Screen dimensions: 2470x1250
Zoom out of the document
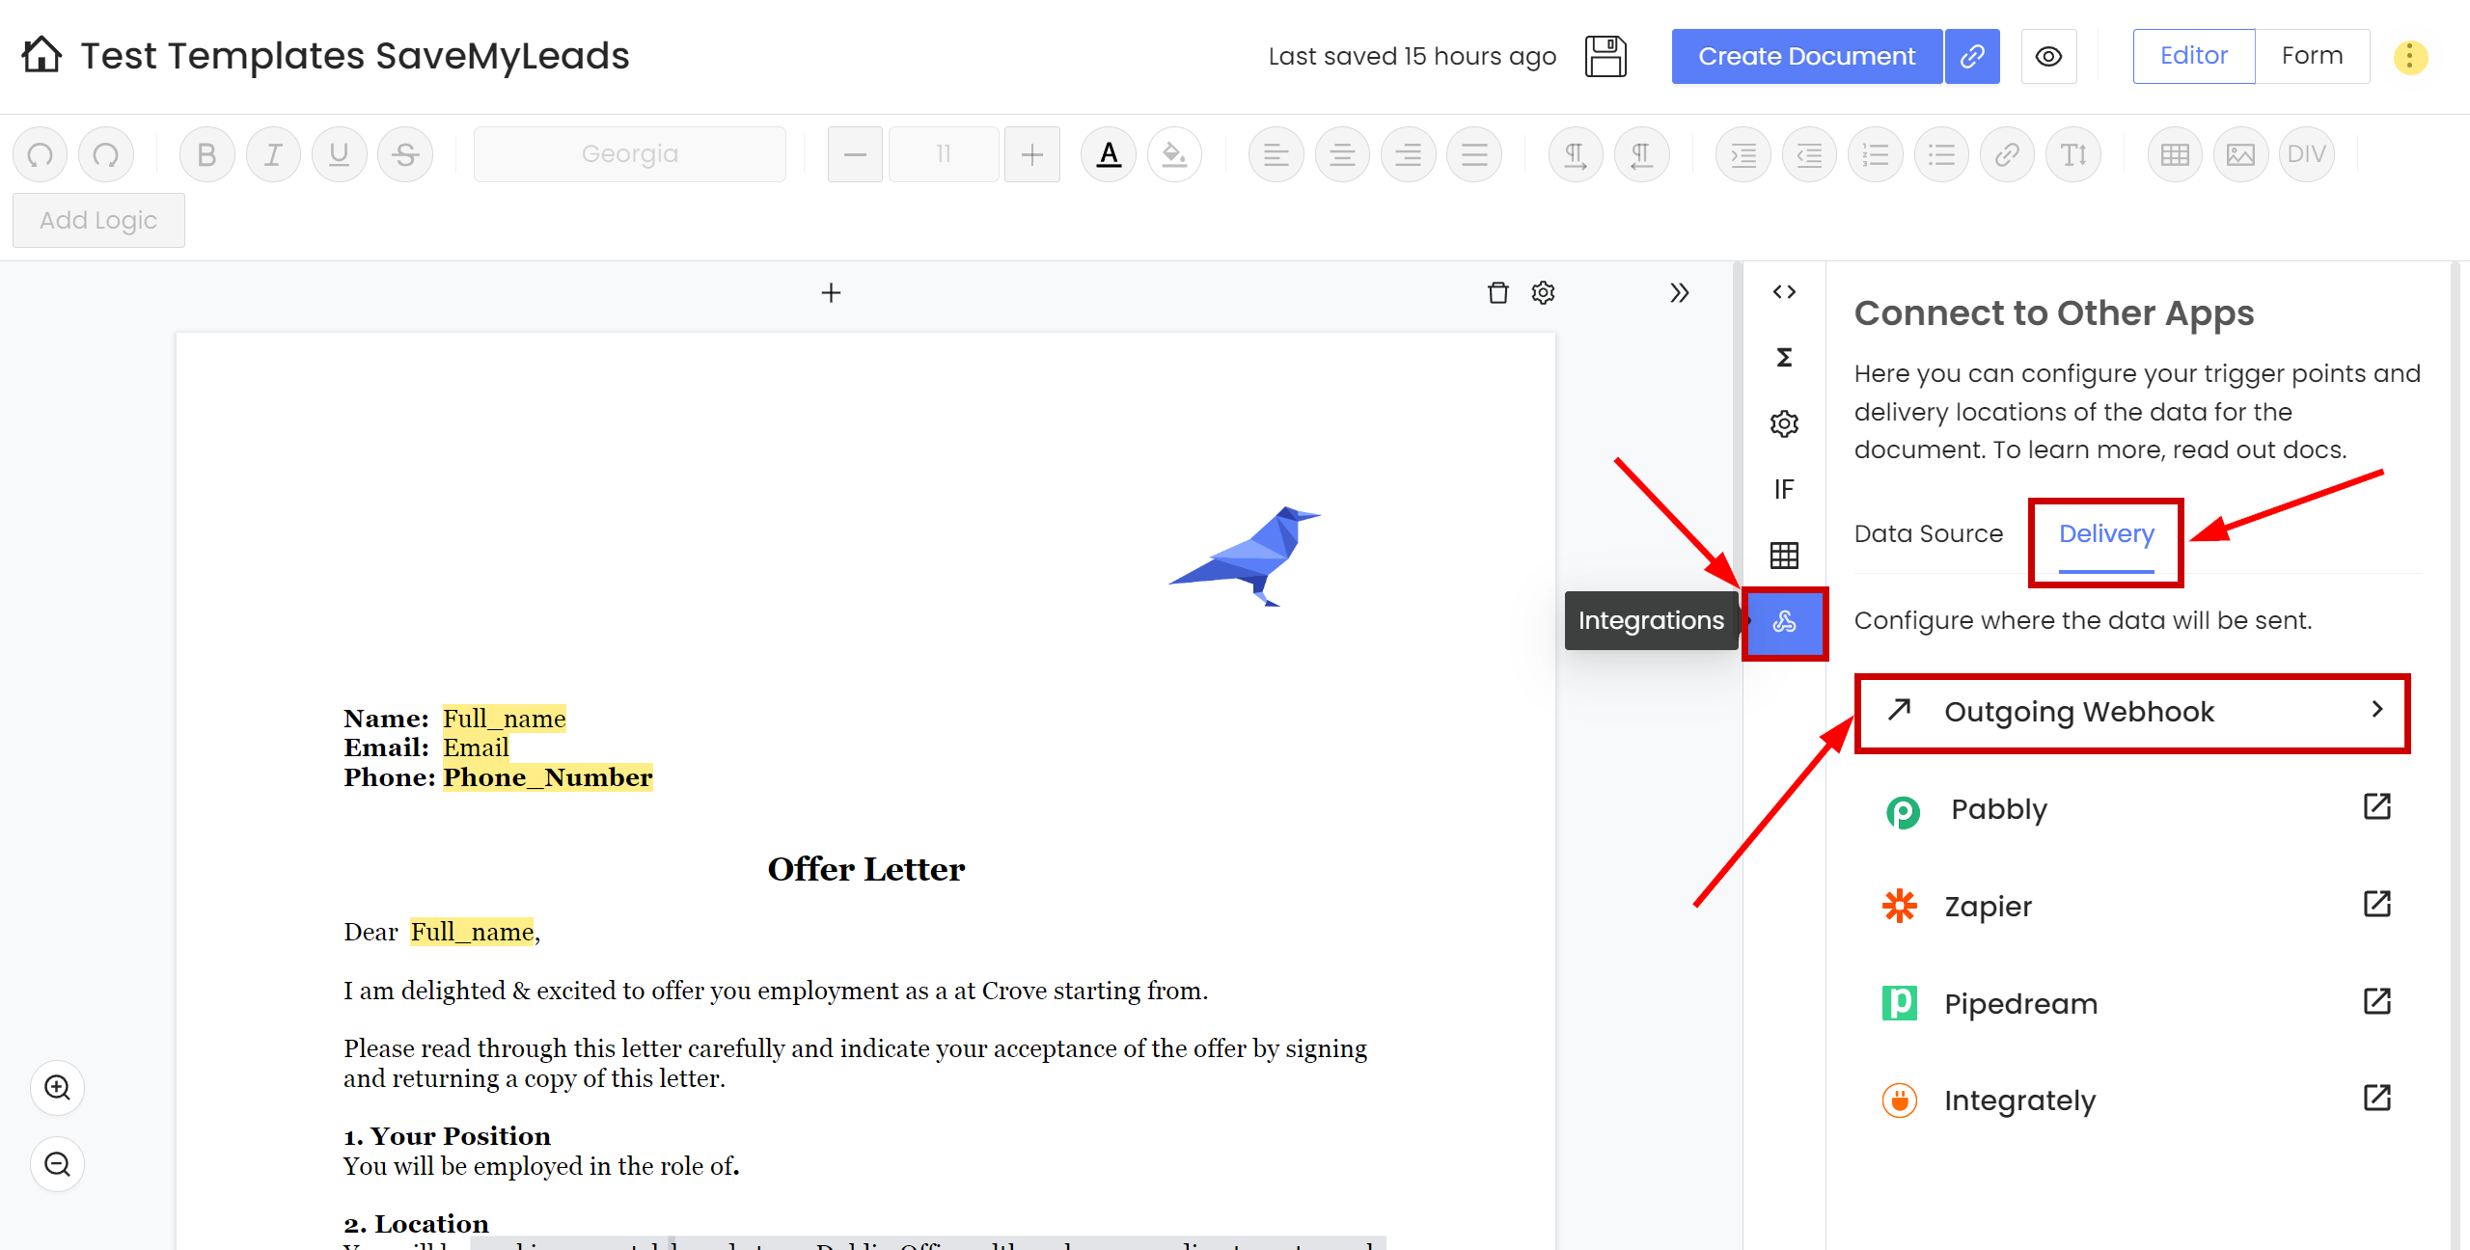(x=58, y=1164)
